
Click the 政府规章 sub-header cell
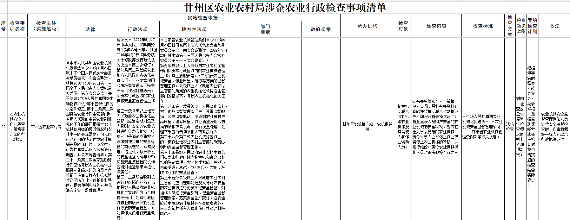[321, 29]
